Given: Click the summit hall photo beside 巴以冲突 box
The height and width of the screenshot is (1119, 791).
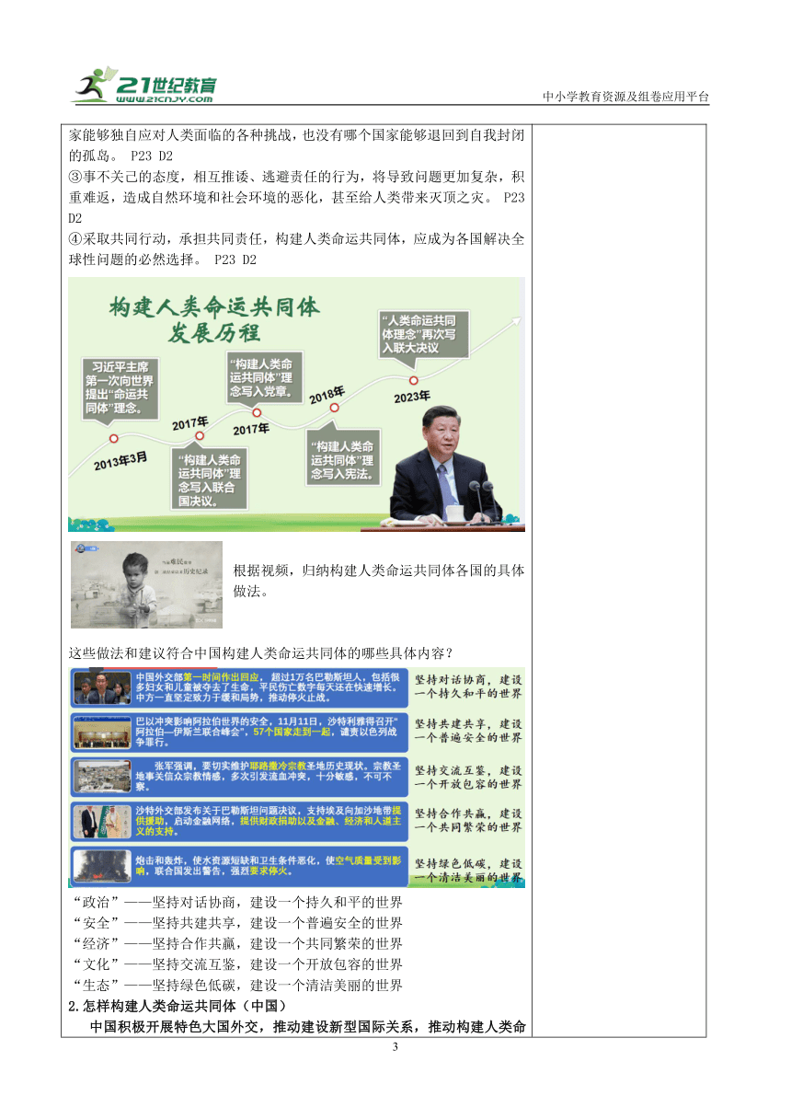Looking at the screenshot, I should (x=100, y=731).
